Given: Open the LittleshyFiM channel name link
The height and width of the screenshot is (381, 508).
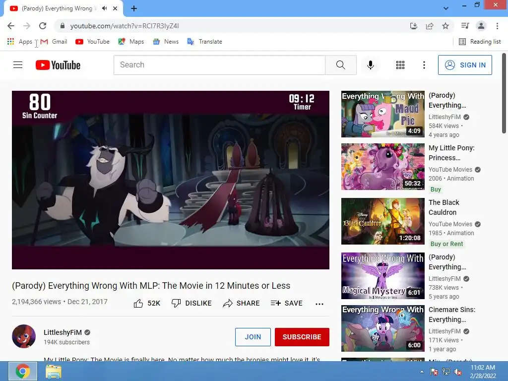Looking at the screenshot, I should coord(63,332).
